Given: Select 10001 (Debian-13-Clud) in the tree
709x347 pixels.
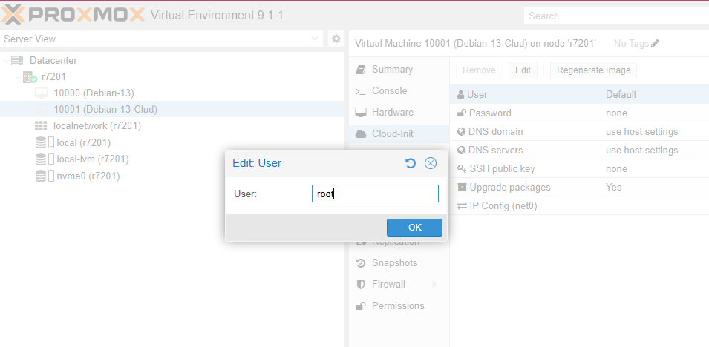Looking at the screenshot, I should pos(105,110).
